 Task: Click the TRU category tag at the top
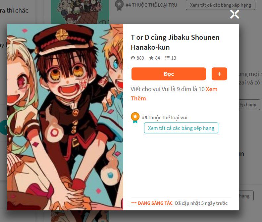coord(173,5)
